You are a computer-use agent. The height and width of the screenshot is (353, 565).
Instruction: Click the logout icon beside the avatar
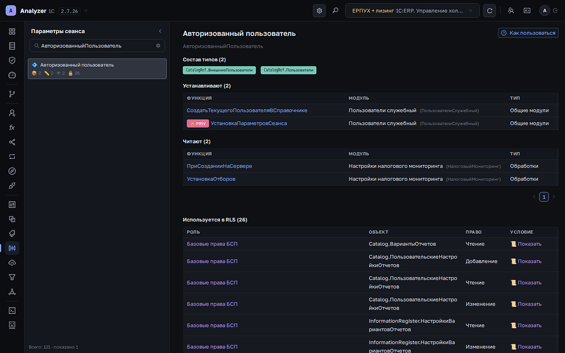coord(555,11)
